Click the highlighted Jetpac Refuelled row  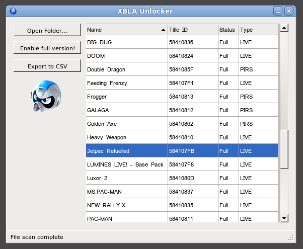(x=182, y=151)
